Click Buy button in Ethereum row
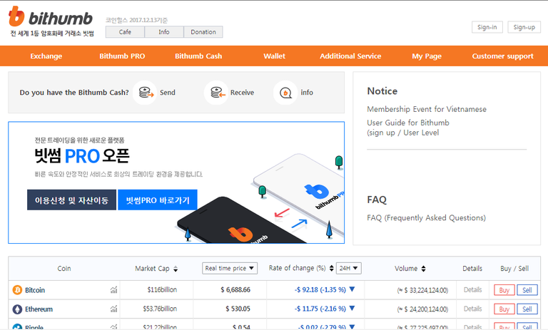The image size is (548, 330). pyautogui.click(x=504, y=309)
